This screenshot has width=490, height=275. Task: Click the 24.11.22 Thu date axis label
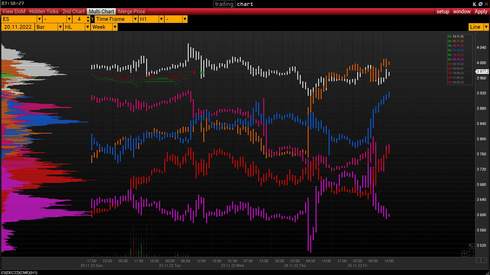pyautogui.click(x=295, y=266)
